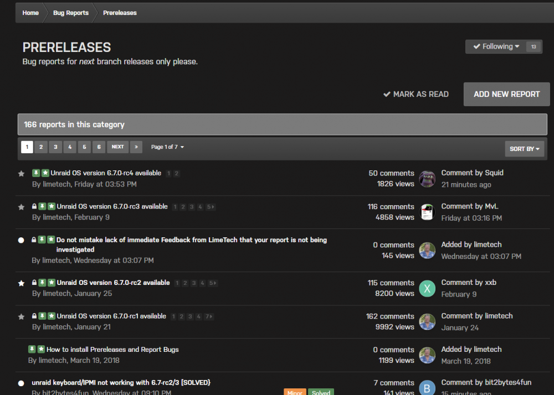
Task: Click featured star badge on 6.7.0-rc1 report
Action: click(x=52, y=316)
